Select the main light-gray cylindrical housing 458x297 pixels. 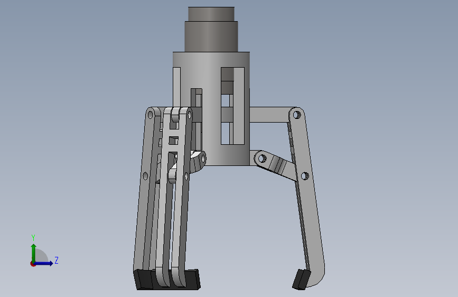pos(211,109)
